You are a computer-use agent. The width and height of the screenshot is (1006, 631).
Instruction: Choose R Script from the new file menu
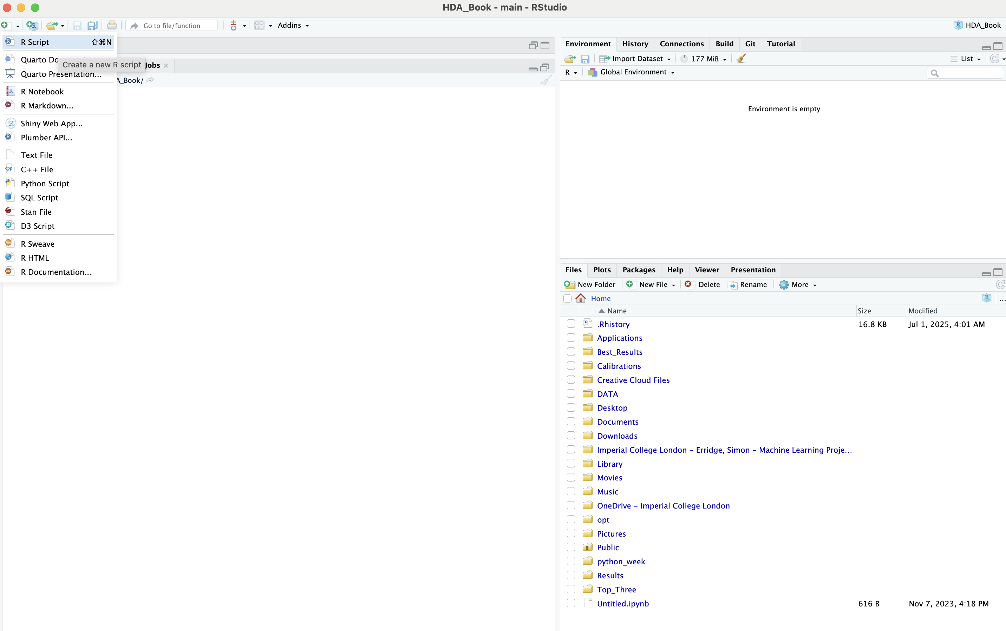coord(58,42)
